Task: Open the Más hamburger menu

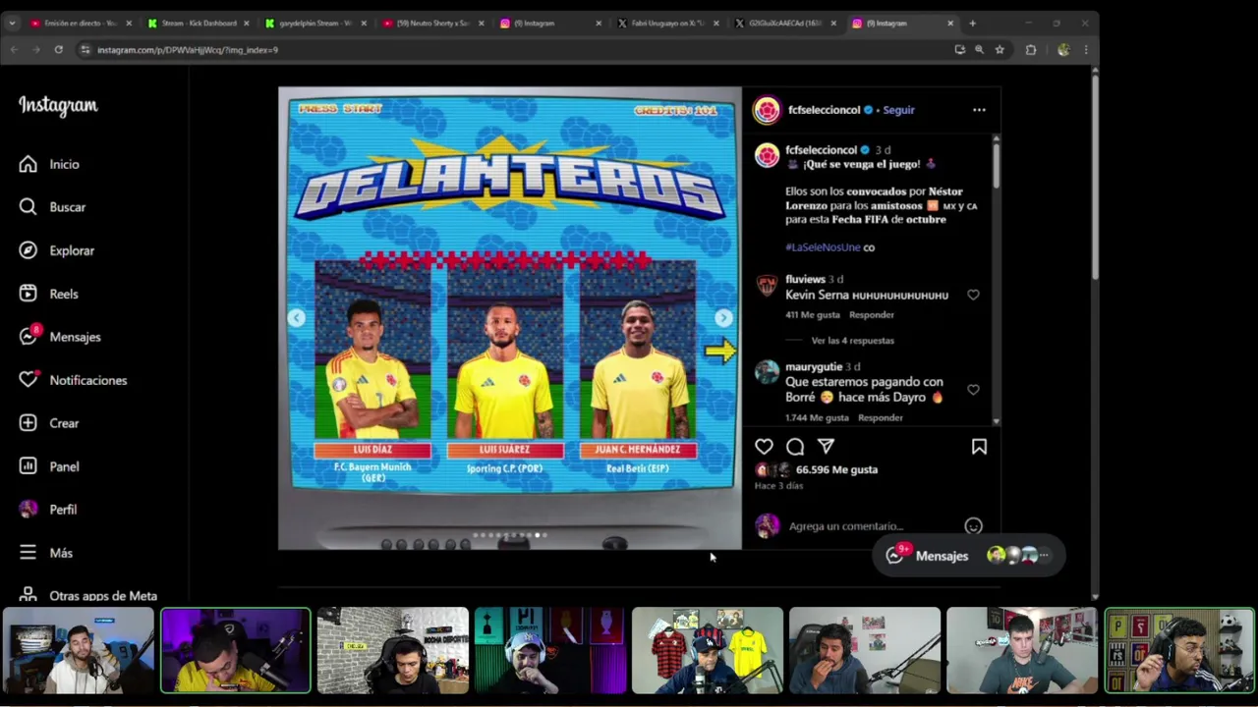Action: [46, 553]
